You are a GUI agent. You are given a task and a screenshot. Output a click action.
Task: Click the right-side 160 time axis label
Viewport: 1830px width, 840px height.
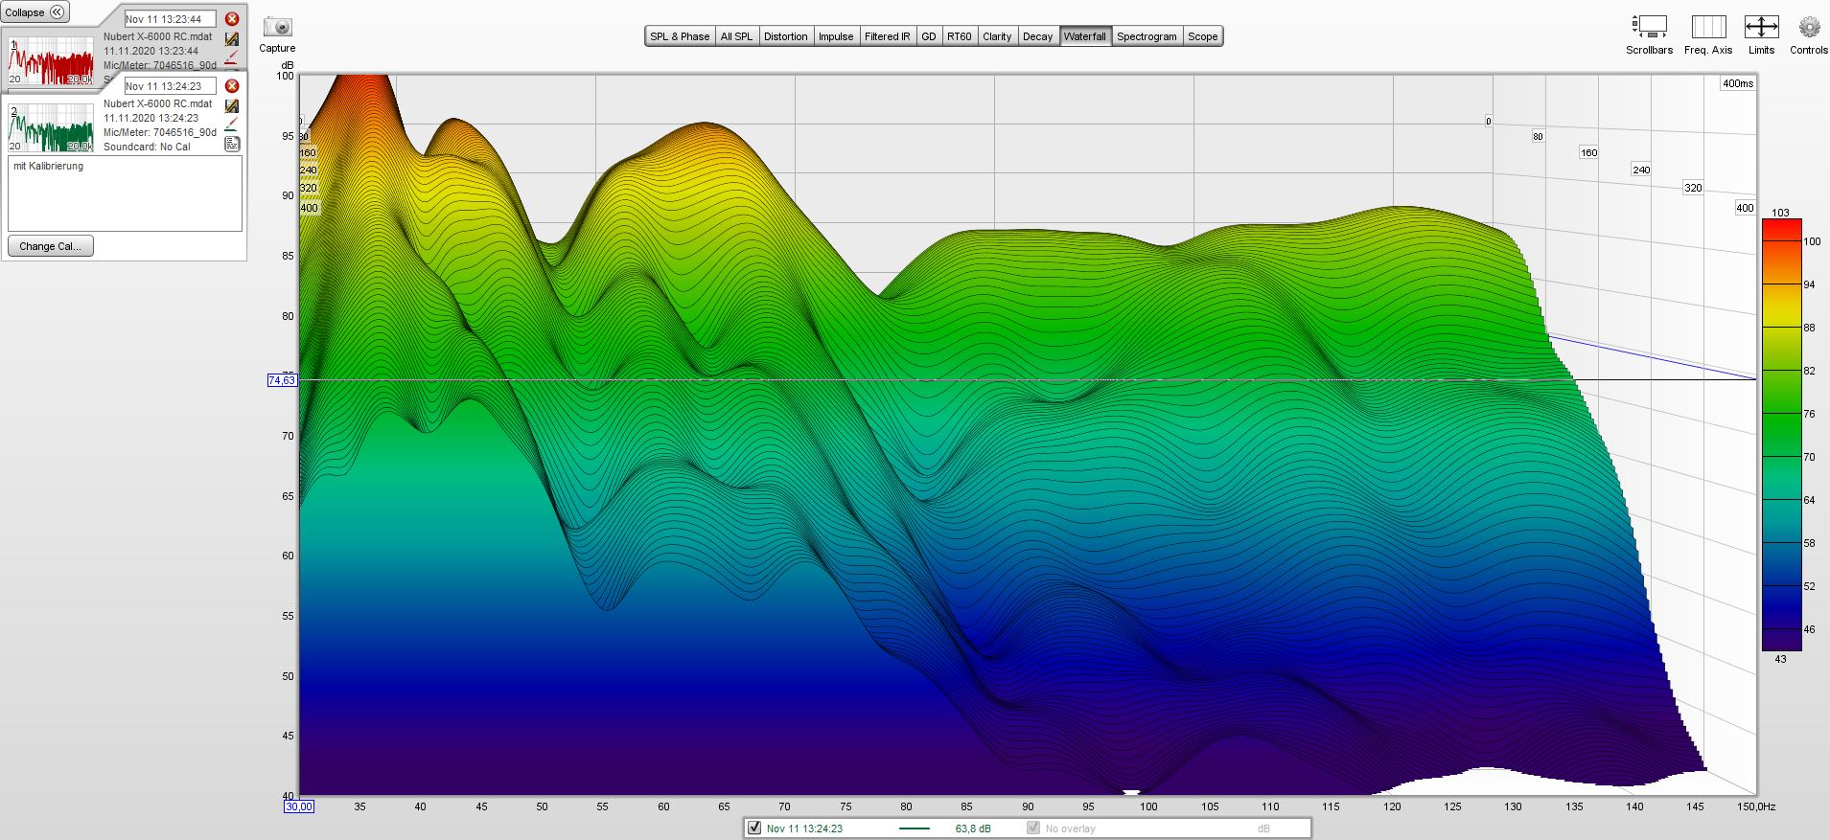pyautogui.click(x=1588, y=152)
